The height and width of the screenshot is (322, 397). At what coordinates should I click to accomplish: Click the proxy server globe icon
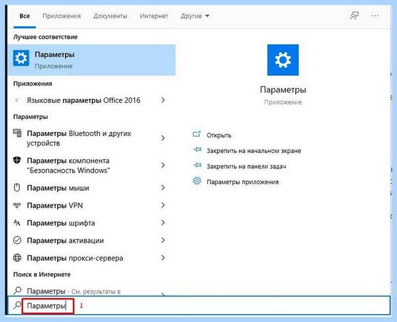tap(17, 257)
